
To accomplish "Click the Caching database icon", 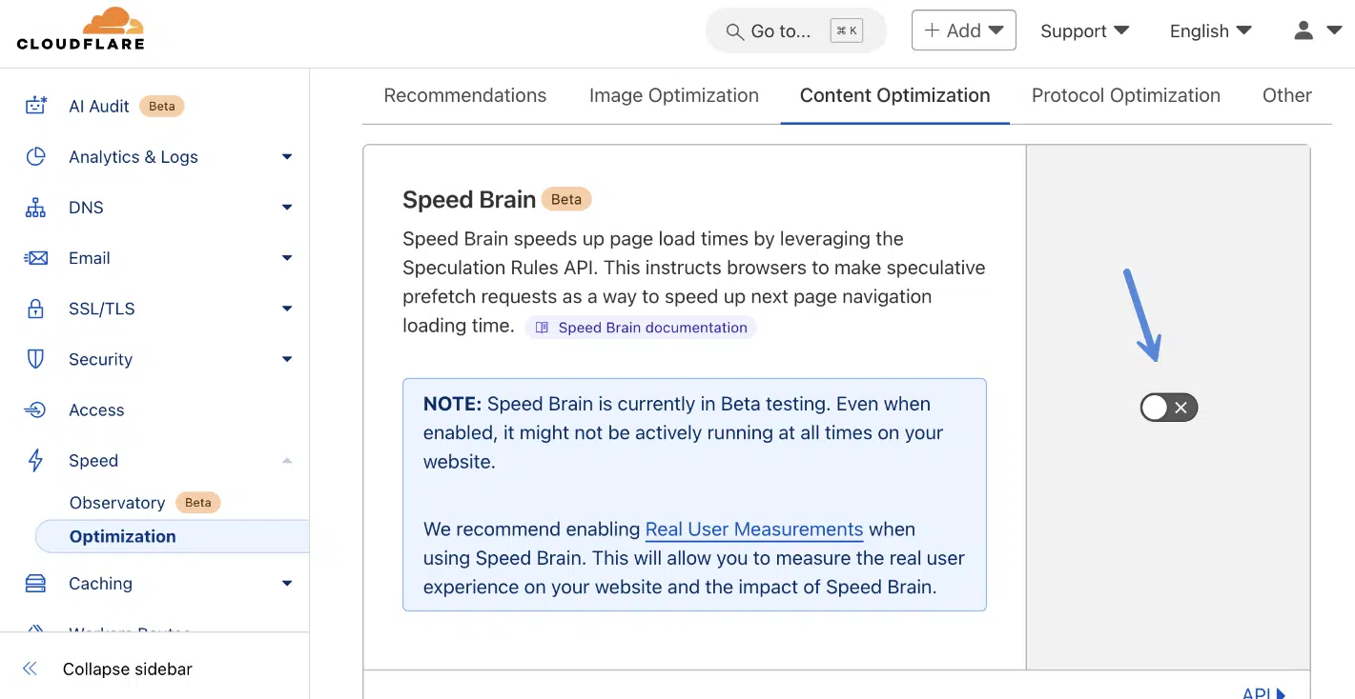I will (35, 583).
